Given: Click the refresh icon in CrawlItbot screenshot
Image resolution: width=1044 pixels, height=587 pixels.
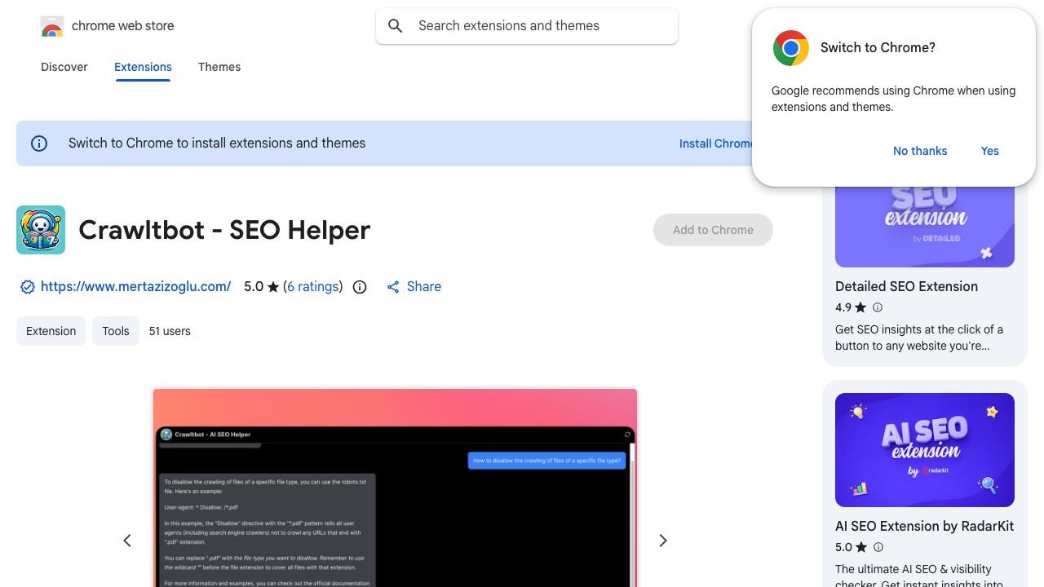Looking at the screenshot, I should (x=627, y=435).
